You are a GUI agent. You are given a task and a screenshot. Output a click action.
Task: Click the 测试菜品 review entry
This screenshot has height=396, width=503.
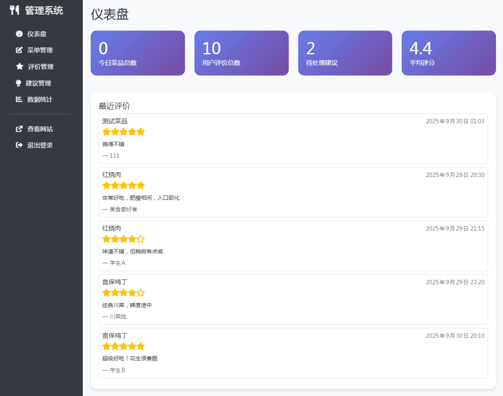(x=293, y=138)
